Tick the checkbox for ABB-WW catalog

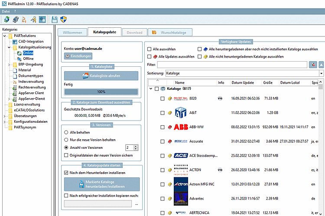162,127
